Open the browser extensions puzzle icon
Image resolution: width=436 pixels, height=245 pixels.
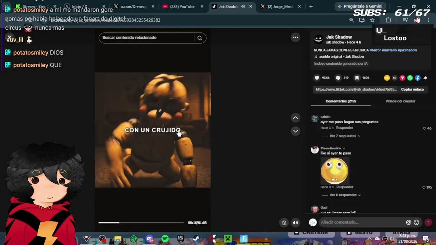point(388,20)
